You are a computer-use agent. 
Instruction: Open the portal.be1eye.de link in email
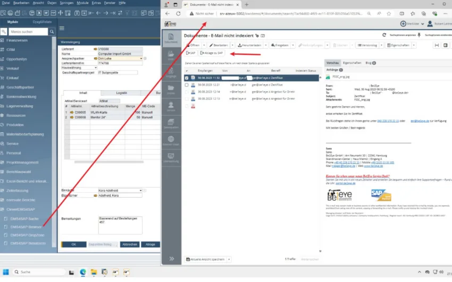point(345,183)
